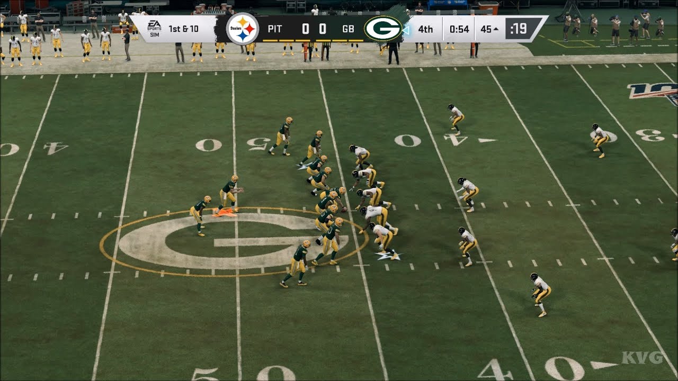
Task: Click the 4th quarter label
Action: (425, 29)
